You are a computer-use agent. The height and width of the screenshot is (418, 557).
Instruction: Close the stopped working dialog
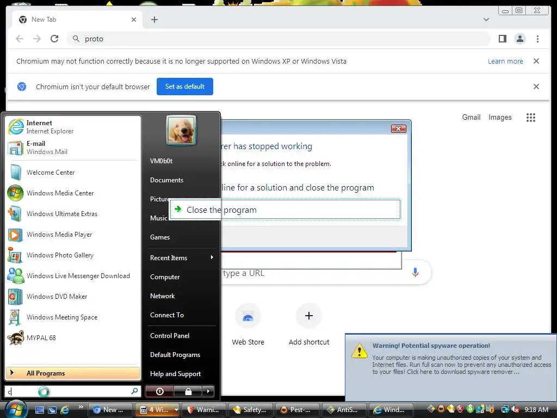[399, 128]
